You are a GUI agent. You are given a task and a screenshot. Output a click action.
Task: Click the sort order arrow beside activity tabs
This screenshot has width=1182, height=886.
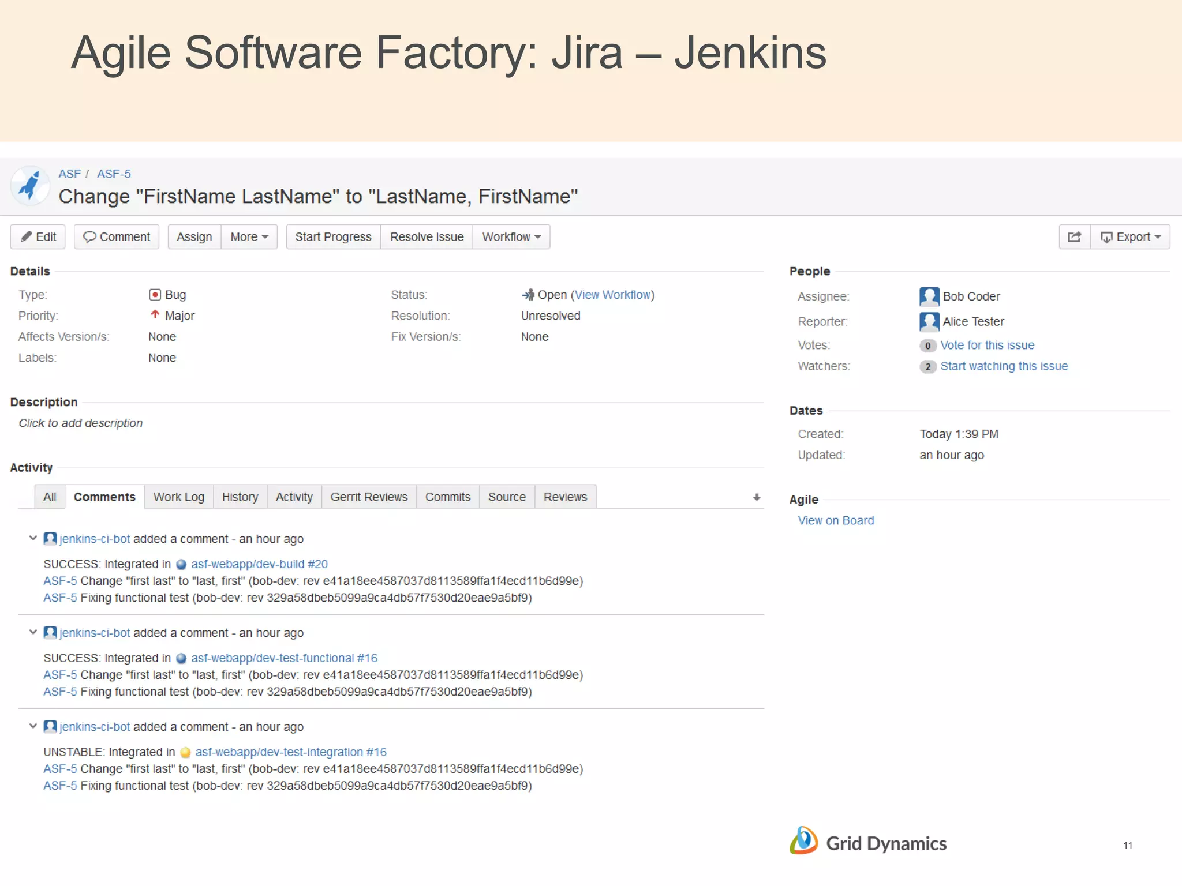point(757,497)
